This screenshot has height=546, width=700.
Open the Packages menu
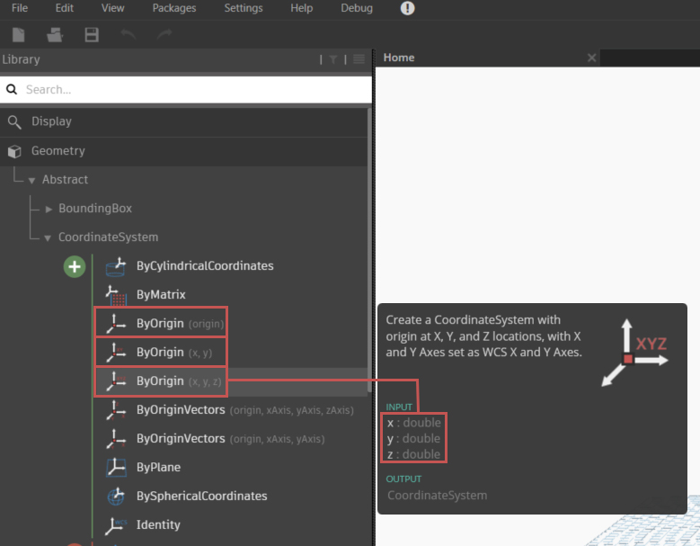(x=173, y=8)
